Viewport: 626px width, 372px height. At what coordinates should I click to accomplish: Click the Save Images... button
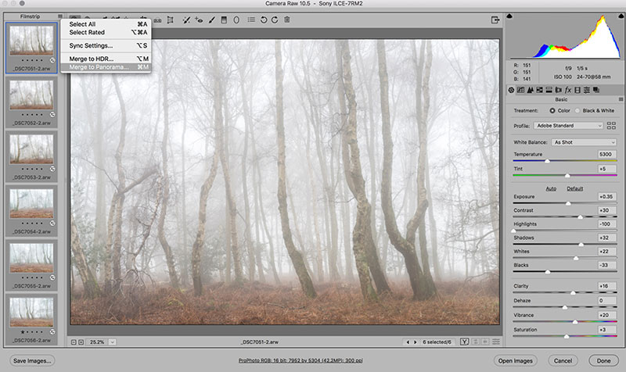point(32,360)
